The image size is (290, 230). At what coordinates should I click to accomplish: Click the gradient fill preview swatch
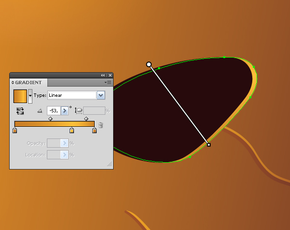tap(20, 96)
